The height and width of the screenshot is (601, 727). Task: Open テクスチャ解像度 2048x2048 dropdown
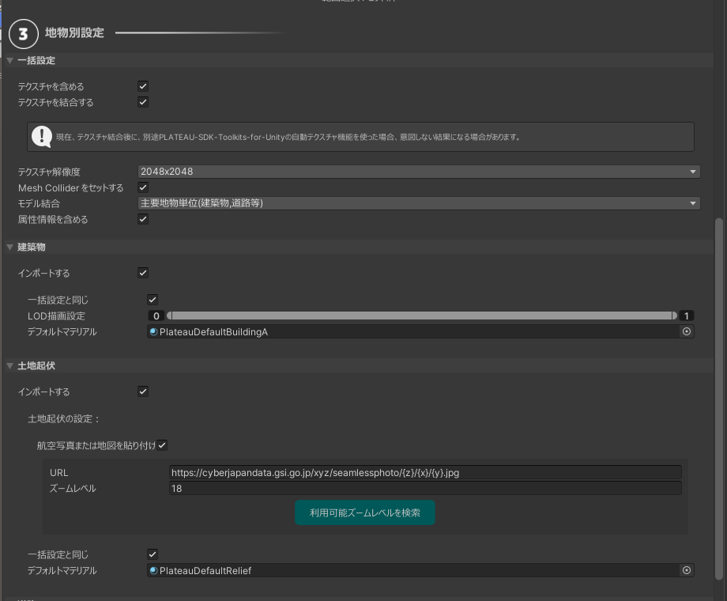pyautogui.click(x=419, y=172)
